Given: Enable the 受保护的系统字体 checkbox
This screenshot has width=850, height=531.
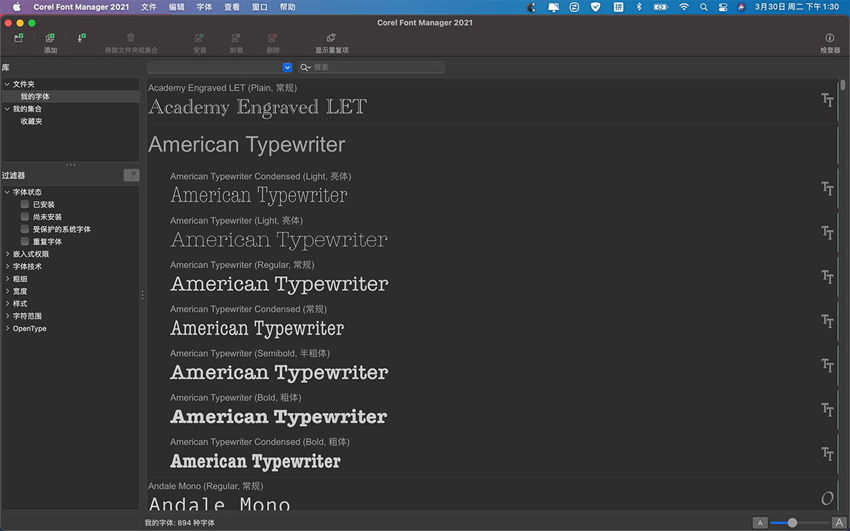Looking at the screenshot, I should 25,229.
